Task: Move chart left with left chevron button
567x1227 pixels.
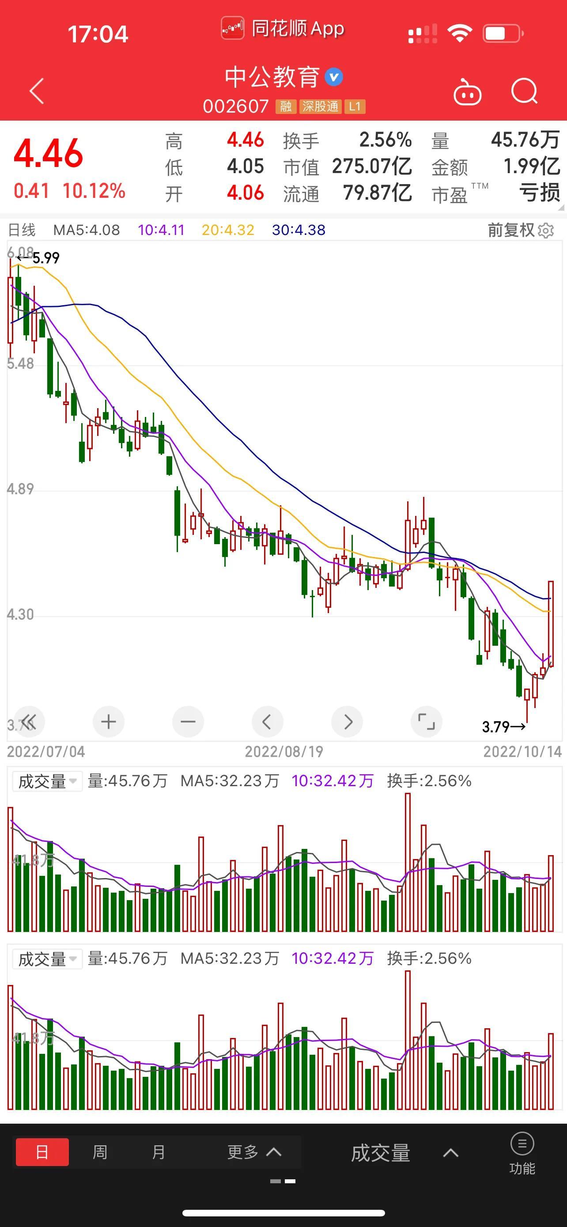Action: pyautogui.click(x=267, y=722)
